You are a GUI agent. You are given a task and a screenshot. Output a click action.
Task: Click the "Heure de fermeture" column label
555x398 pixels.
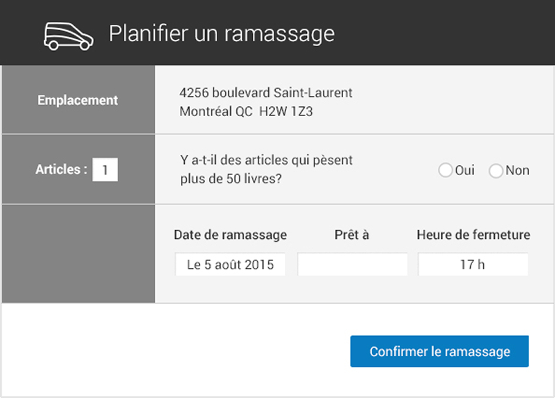[473, 235]
